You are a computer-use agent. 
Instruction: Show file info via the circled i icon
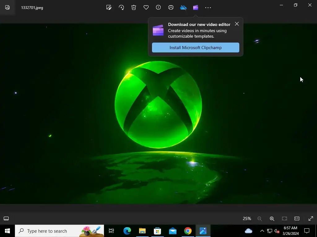[x=158, y=7]
